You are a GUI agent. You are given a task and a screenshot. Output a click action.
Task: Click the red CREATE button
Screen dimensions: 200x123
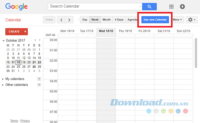14,31
